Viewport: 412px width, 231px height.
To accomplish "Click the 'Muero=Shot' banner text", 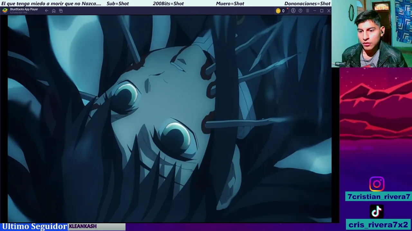I will coord(230,4).
